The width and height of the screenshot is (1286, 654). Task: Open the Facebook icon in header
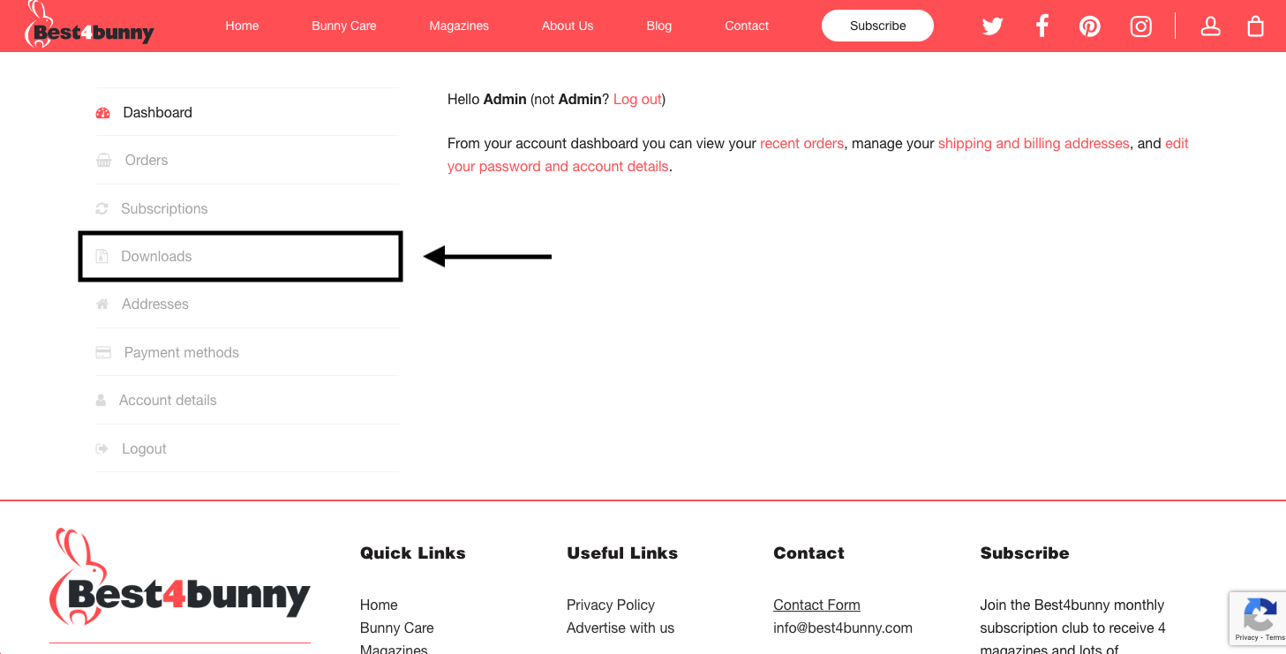click(1042, 26)
